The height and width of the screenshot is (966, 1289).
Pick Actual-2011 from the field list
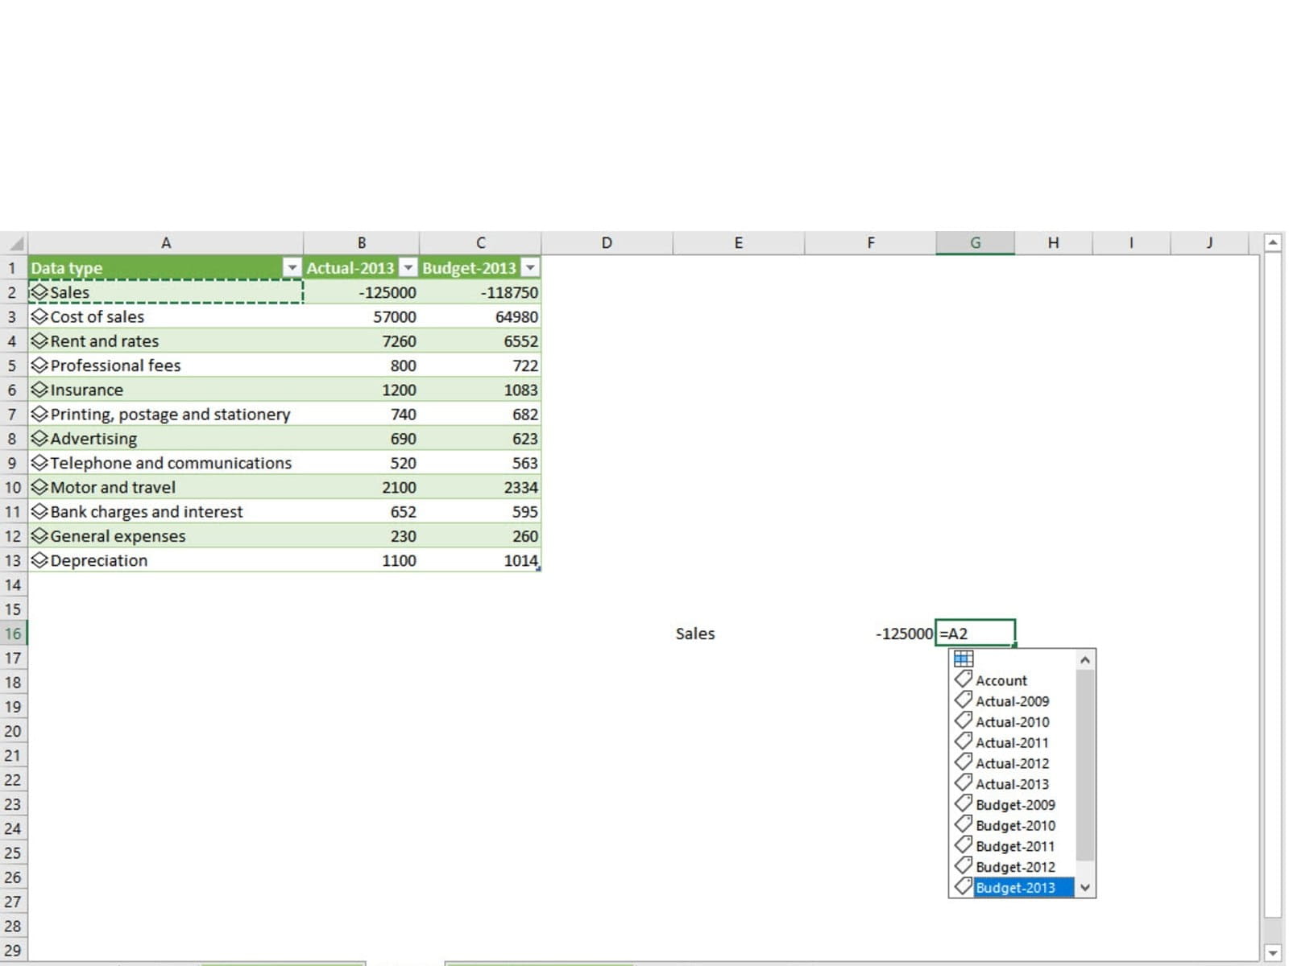[x=1012, y=742]
